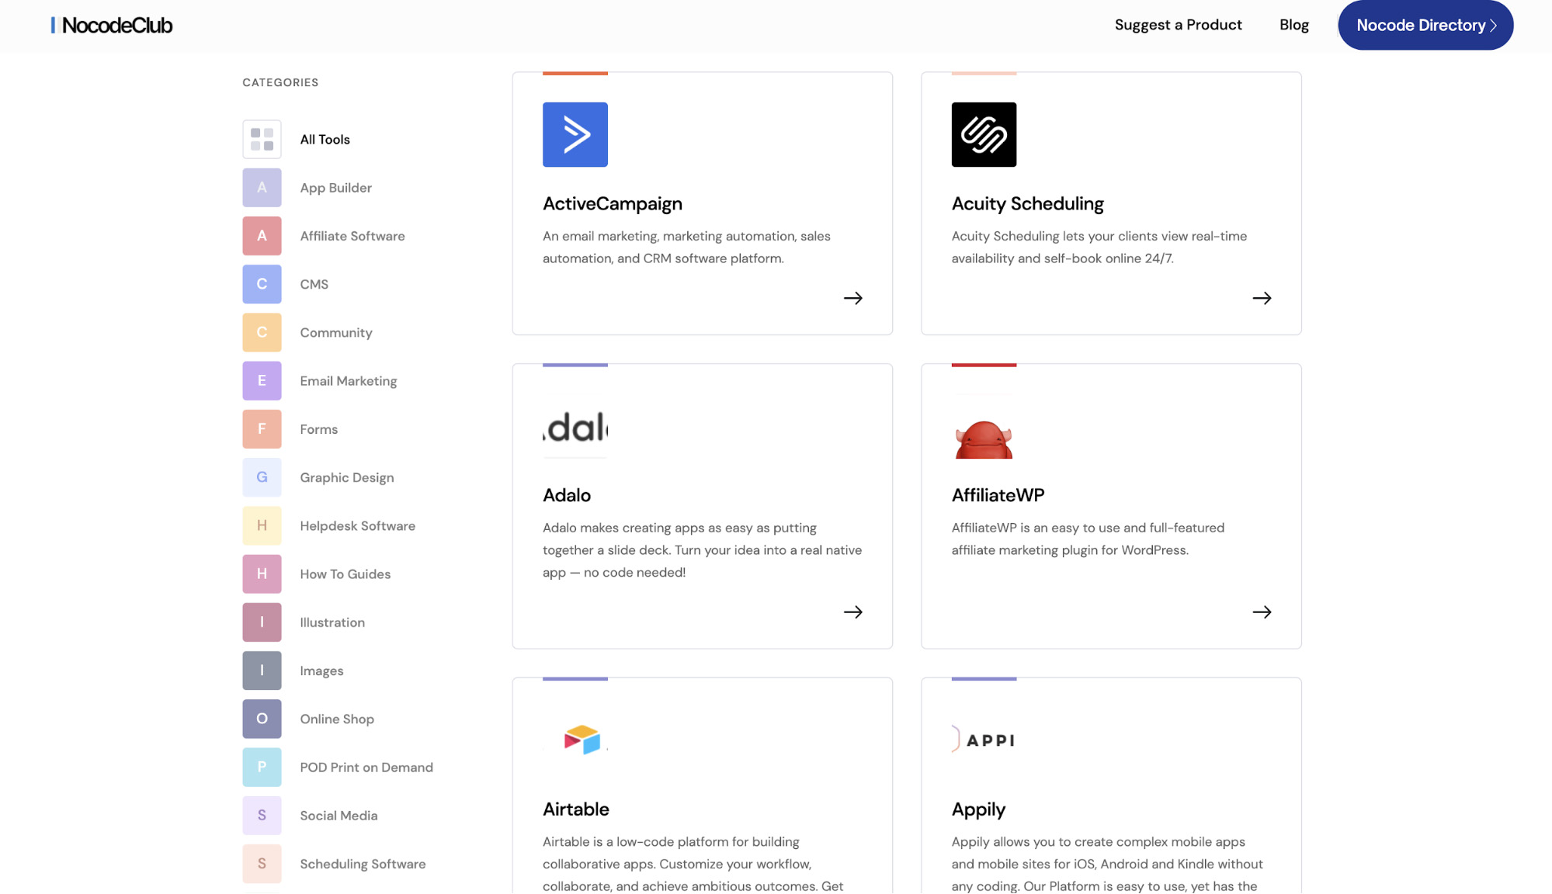Image resolution: width=1552 pixels, height=894 pixels.
Task: Click the Acuity Scheduling logo
Action: click(984, 134)
